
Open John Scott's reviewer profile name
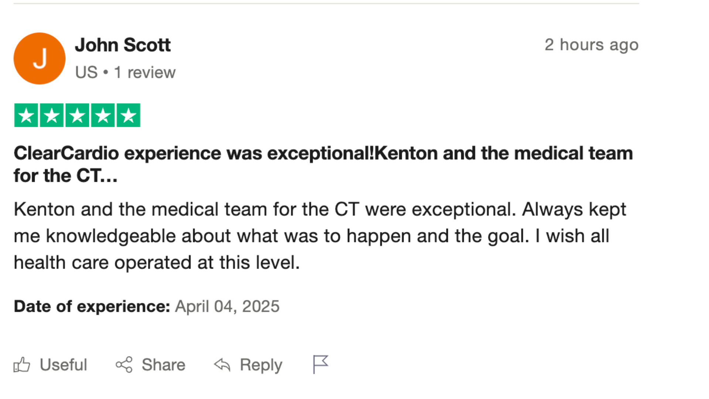123,45
